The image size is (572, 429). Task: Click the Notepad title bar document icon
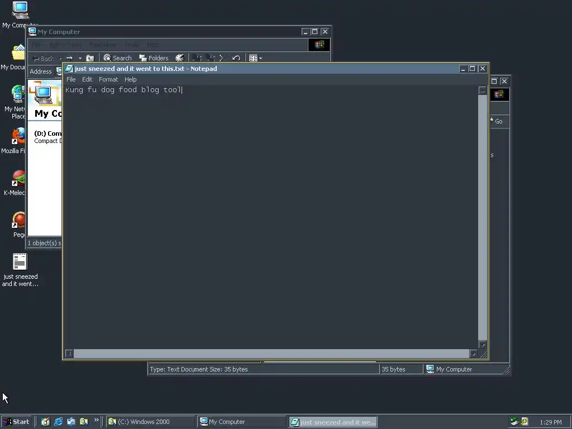pyautogui.click(x=69, y=69)
